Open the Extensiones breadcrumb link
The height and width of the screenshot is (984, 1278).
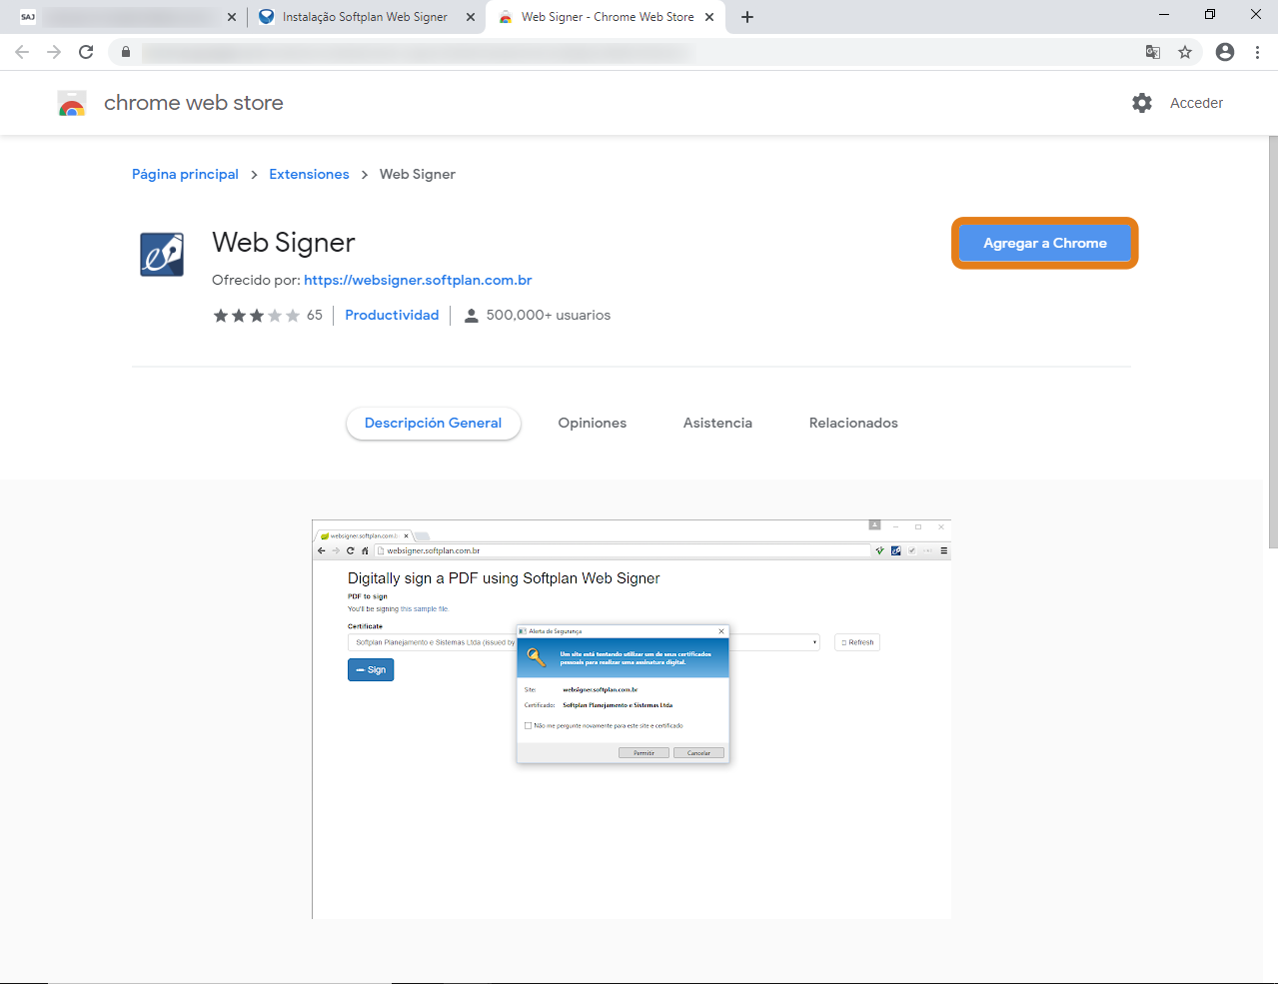click(x=309, y=174)
